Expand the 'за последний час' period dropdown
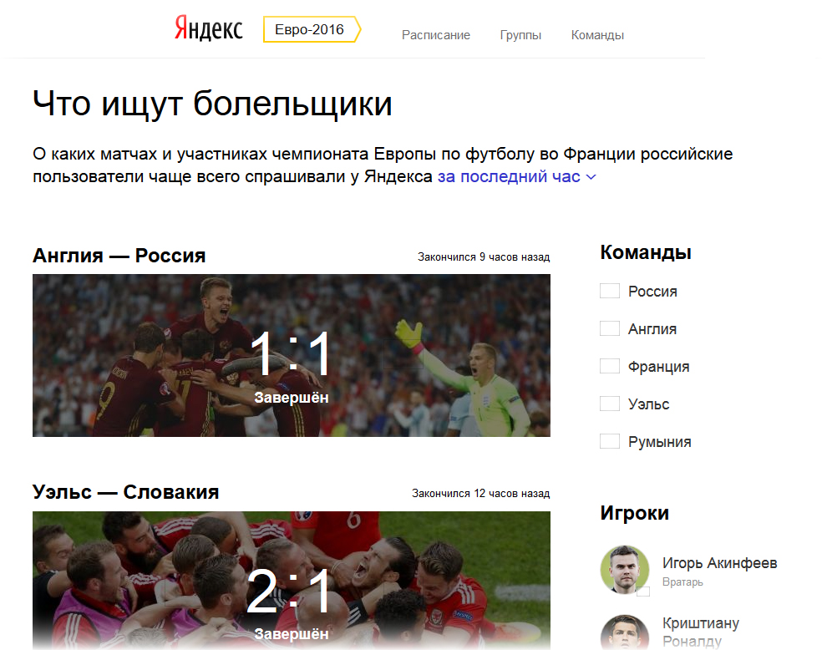822x650 pixels. 516,176
